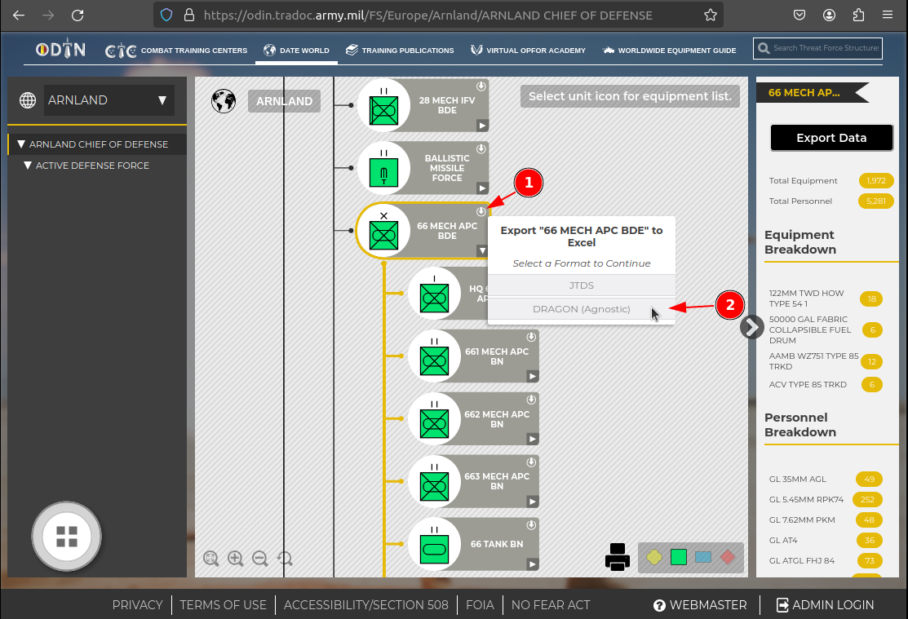Open the Training Publications nav item
This screenshot has height=619, width=908.
point(399,51)
